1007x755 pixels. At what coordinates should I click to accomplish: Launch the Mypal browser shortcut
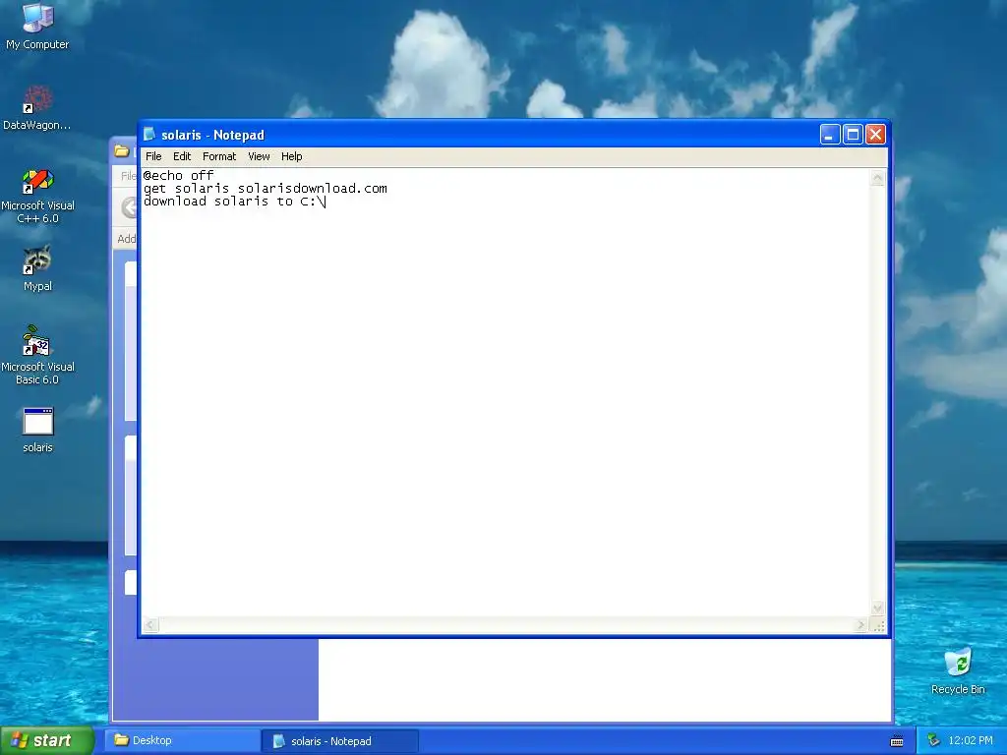(x=37, y=268)
